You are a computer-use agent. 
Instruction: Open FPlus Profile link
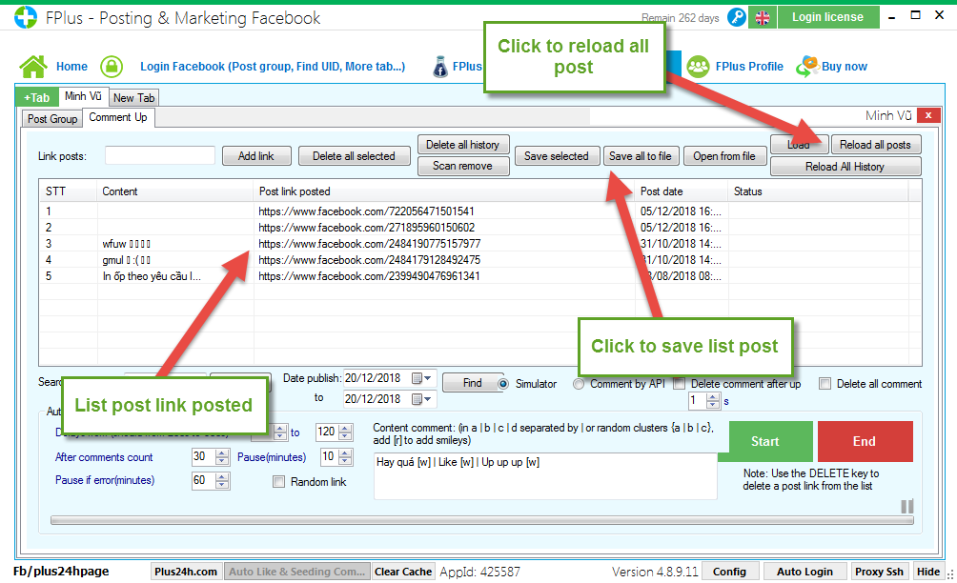749,67
